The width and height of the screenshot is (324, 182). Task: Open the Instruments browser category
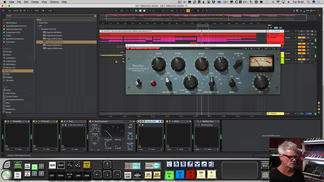click(x=10, y=58)
